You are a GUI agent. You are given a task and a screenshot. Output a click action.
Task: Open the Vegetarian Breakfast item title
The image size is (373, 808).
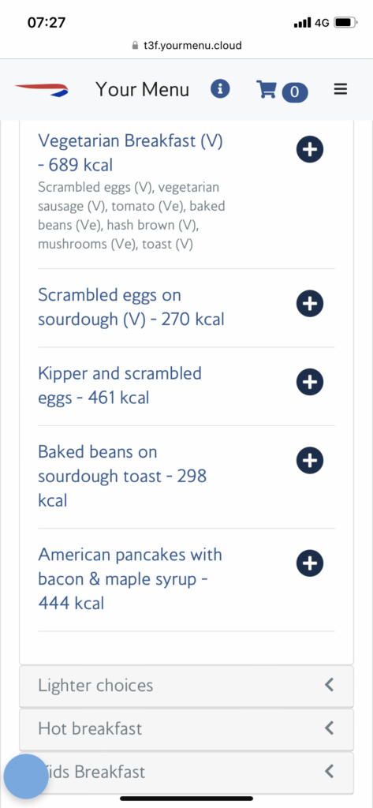(x=130, y=152)
